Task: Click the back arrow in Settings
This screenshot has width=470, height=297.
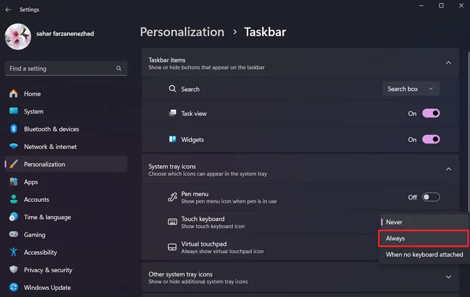Action: [8, 9]
